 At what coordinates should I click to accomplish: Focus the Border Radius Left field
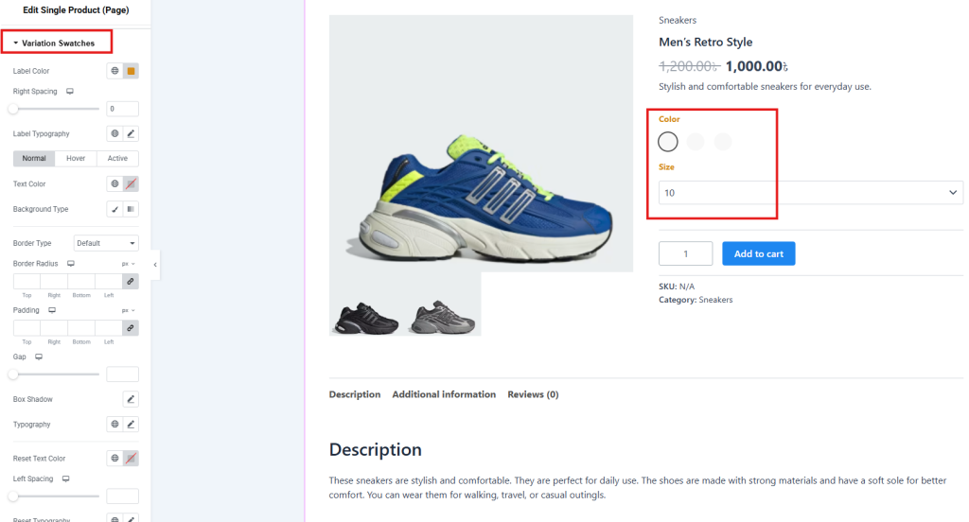109,282
